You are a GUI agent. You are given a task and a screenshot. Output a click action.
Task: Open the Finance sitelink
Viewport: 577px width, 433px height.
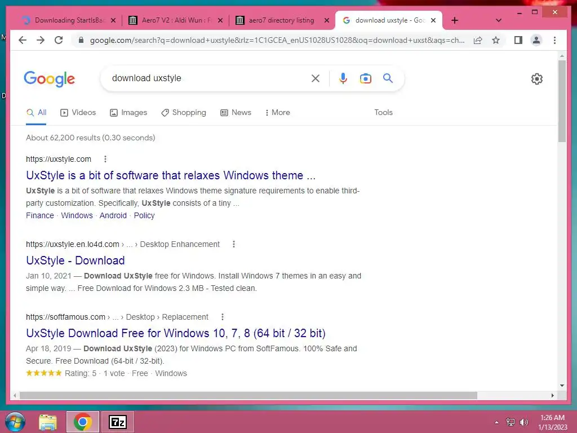click(40, 215)
